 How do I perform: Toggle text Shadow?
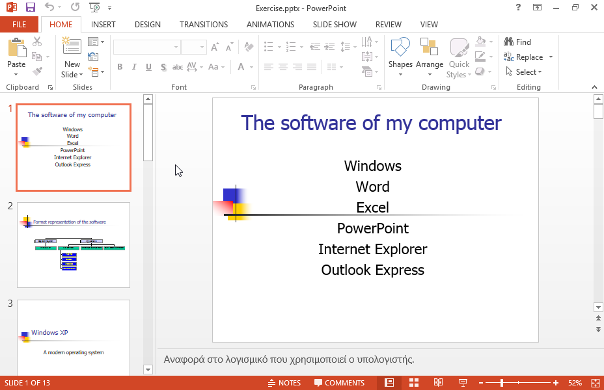[x=163, y=68]
